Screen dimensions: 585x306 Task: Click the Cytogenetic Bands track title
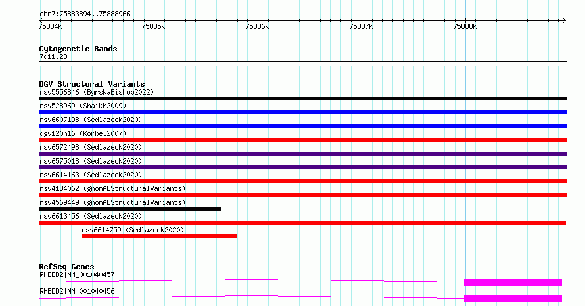pos(78,49)
